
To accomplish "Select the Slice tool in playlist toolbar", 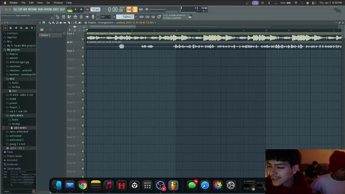I will 68,23.
